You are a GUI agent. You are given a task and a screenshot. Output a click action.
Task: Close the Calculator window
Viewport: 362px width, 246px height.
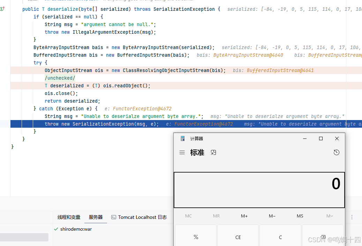(x=337, y=138)
